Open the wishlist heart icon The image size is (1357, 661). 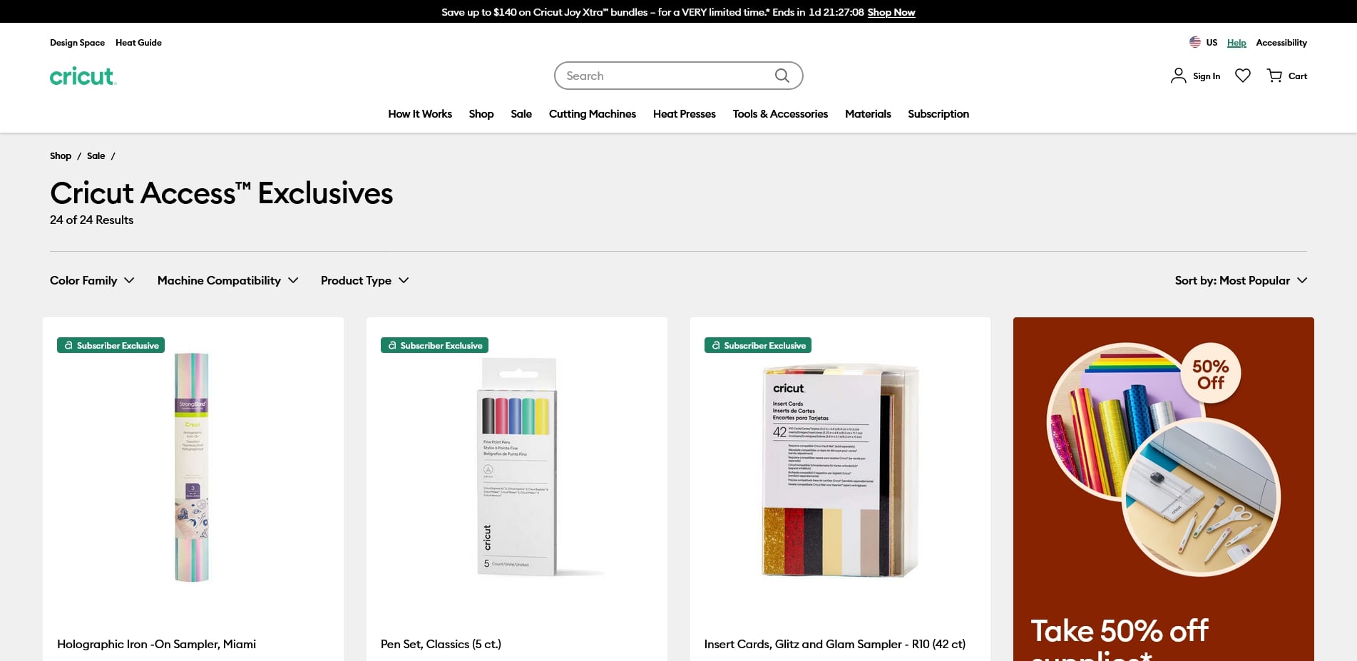[1243, 76]
